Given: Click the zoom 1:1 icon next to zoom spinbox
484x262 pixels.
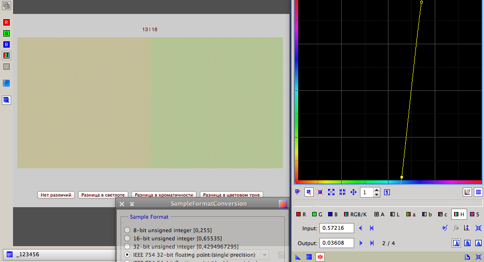Looking at the screenshot, I should [387, 192].
